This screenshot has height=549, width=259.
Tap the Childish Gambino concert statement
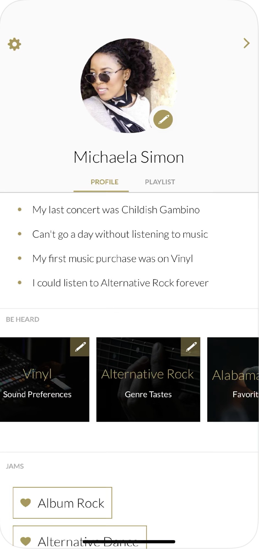(116, 210)
